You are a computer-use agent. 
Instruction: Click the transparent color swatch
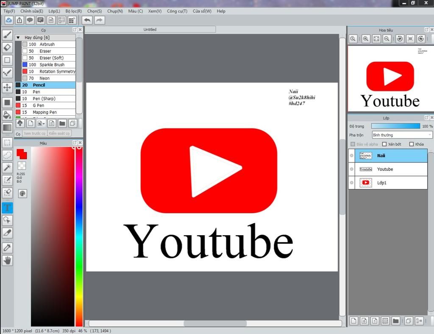(22, 165)
